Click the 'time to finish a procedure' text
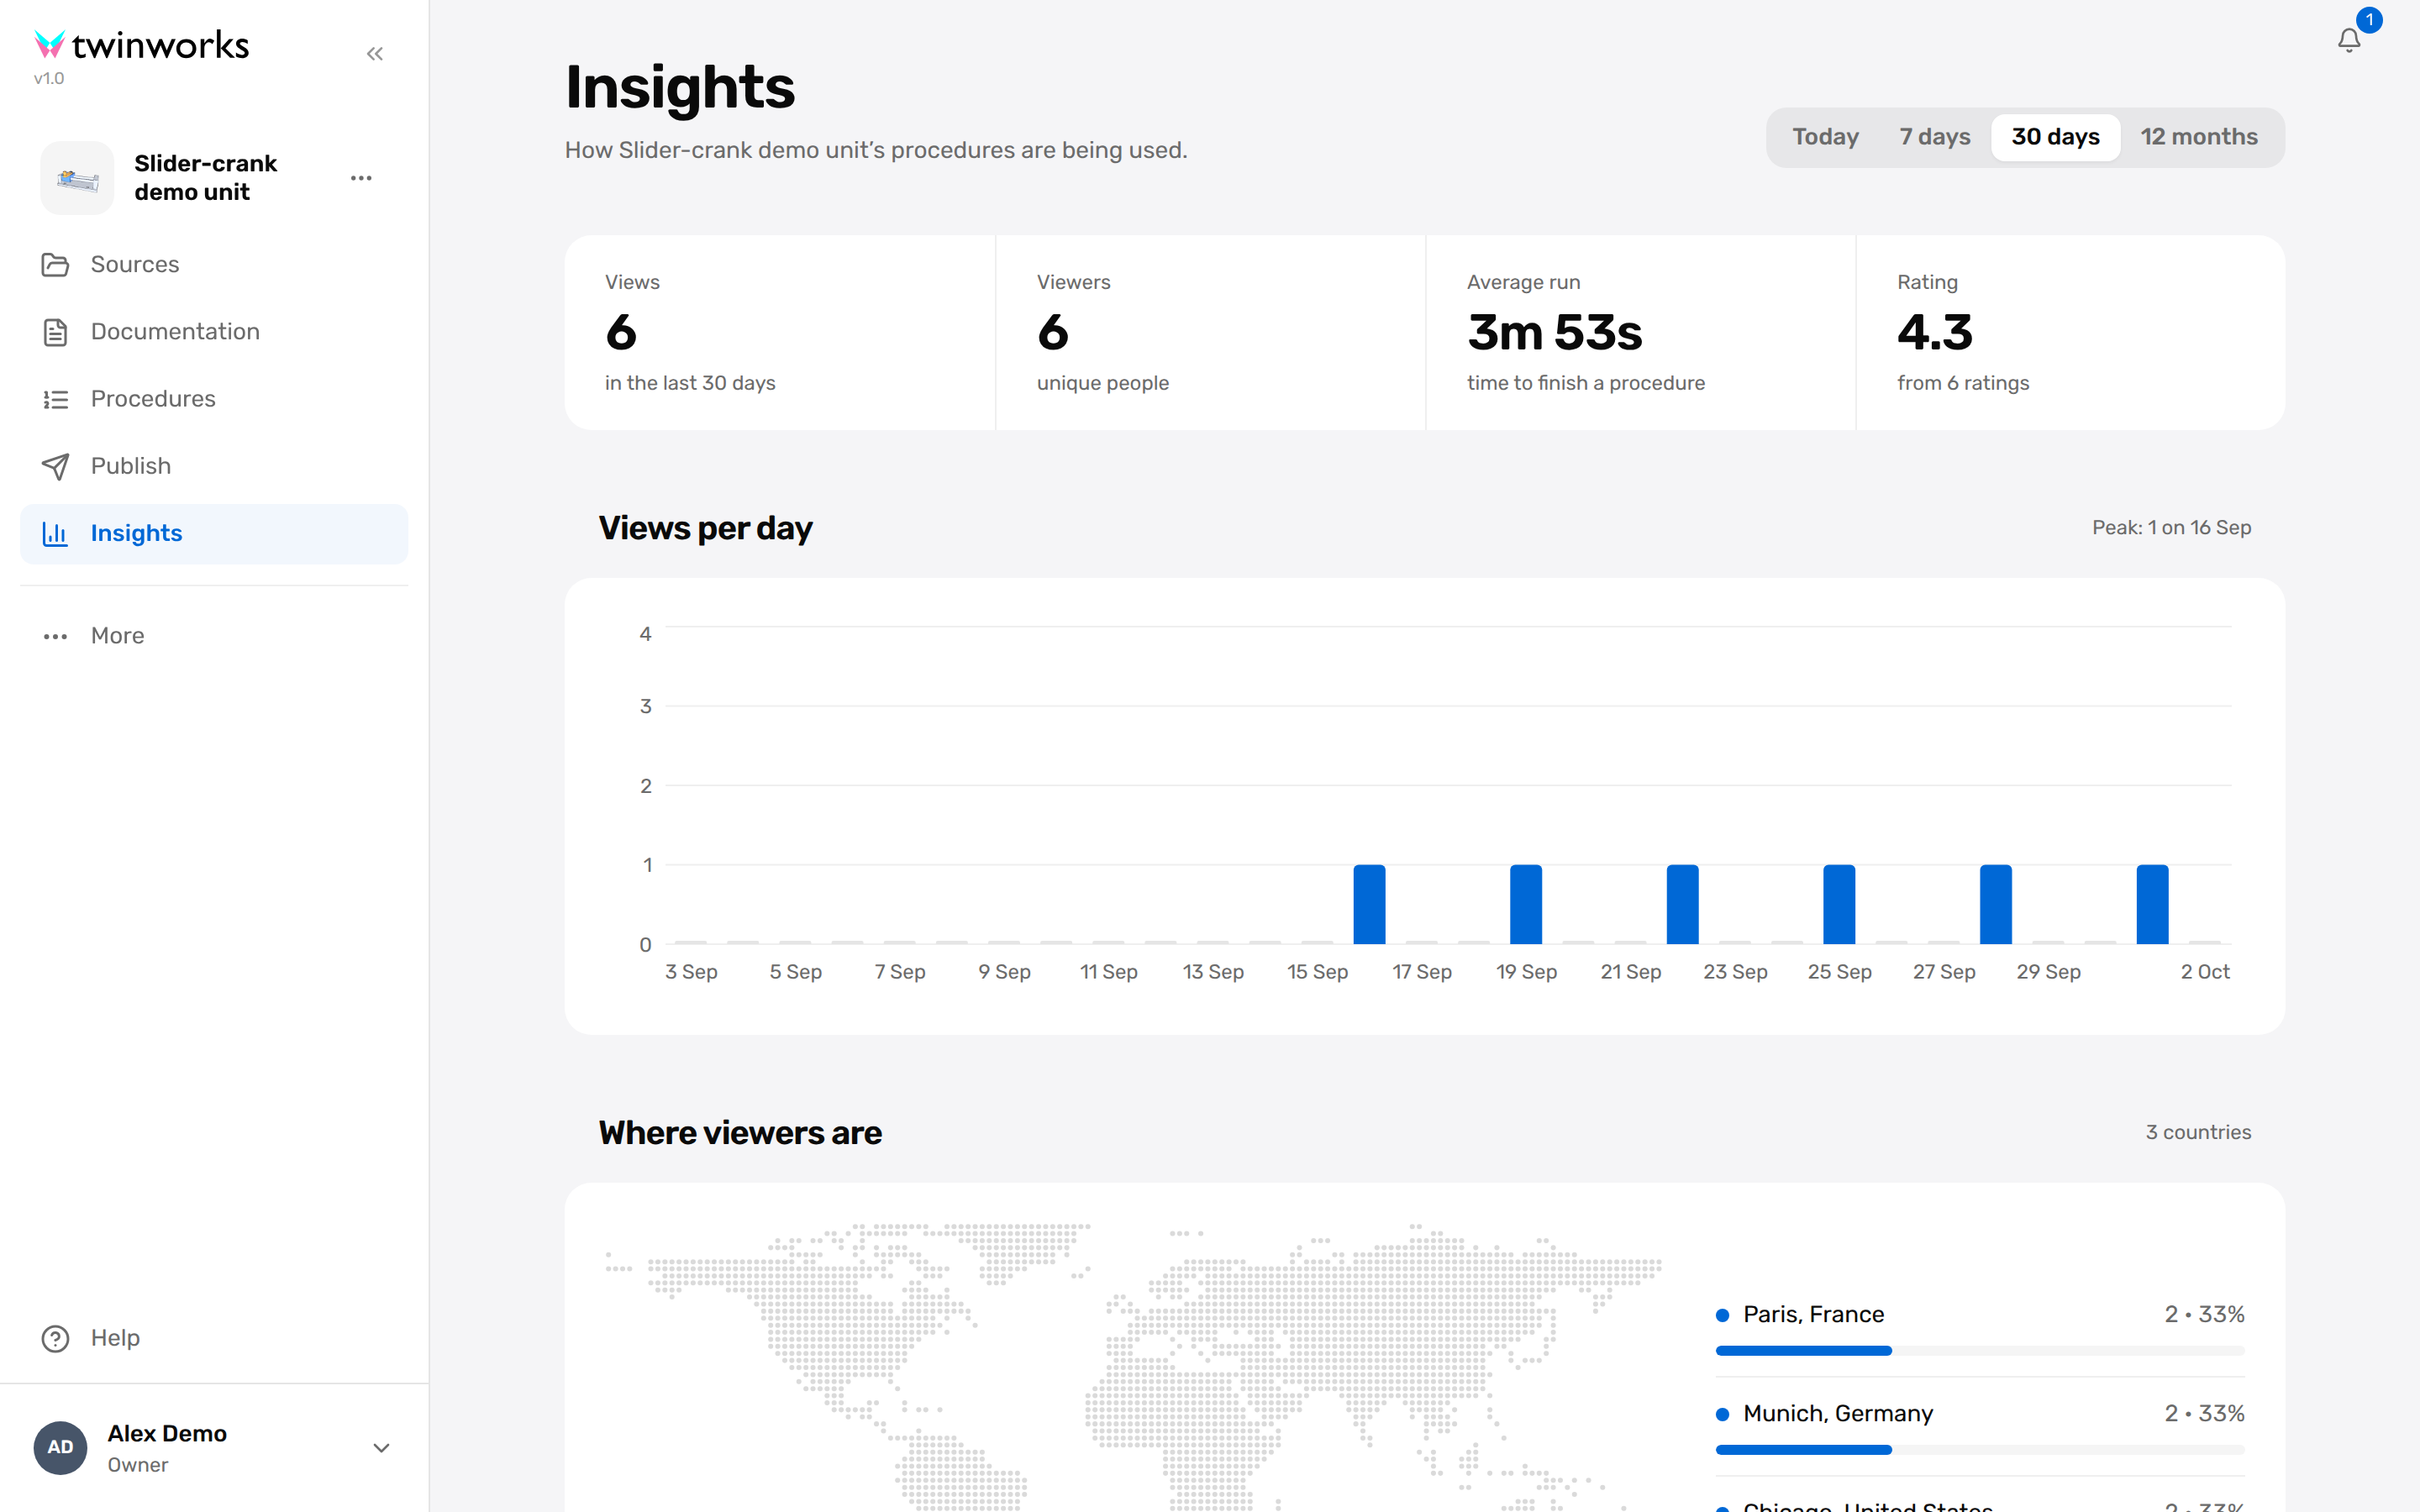 tap(1586, 383)
